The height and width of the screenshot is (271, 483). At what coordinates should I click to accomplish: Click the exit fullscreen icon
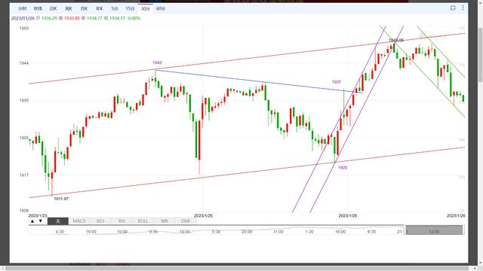click(453, 8)
